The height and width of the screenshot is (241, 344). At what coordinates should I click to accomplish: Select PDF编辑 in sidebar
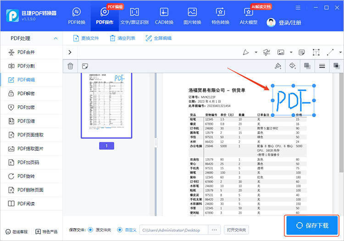32,80
